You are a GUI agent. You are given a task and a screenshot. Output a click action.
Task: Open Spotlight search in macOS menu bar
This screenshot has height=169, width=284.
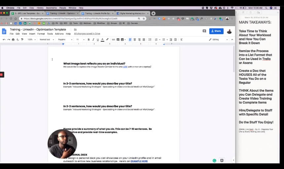(x=266, y=8)
